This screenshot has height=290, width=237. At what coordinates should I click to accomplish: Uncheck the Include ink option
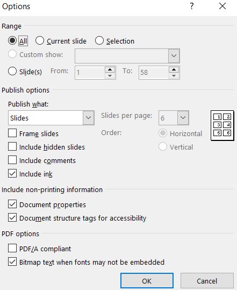click(x=12, y=174)
